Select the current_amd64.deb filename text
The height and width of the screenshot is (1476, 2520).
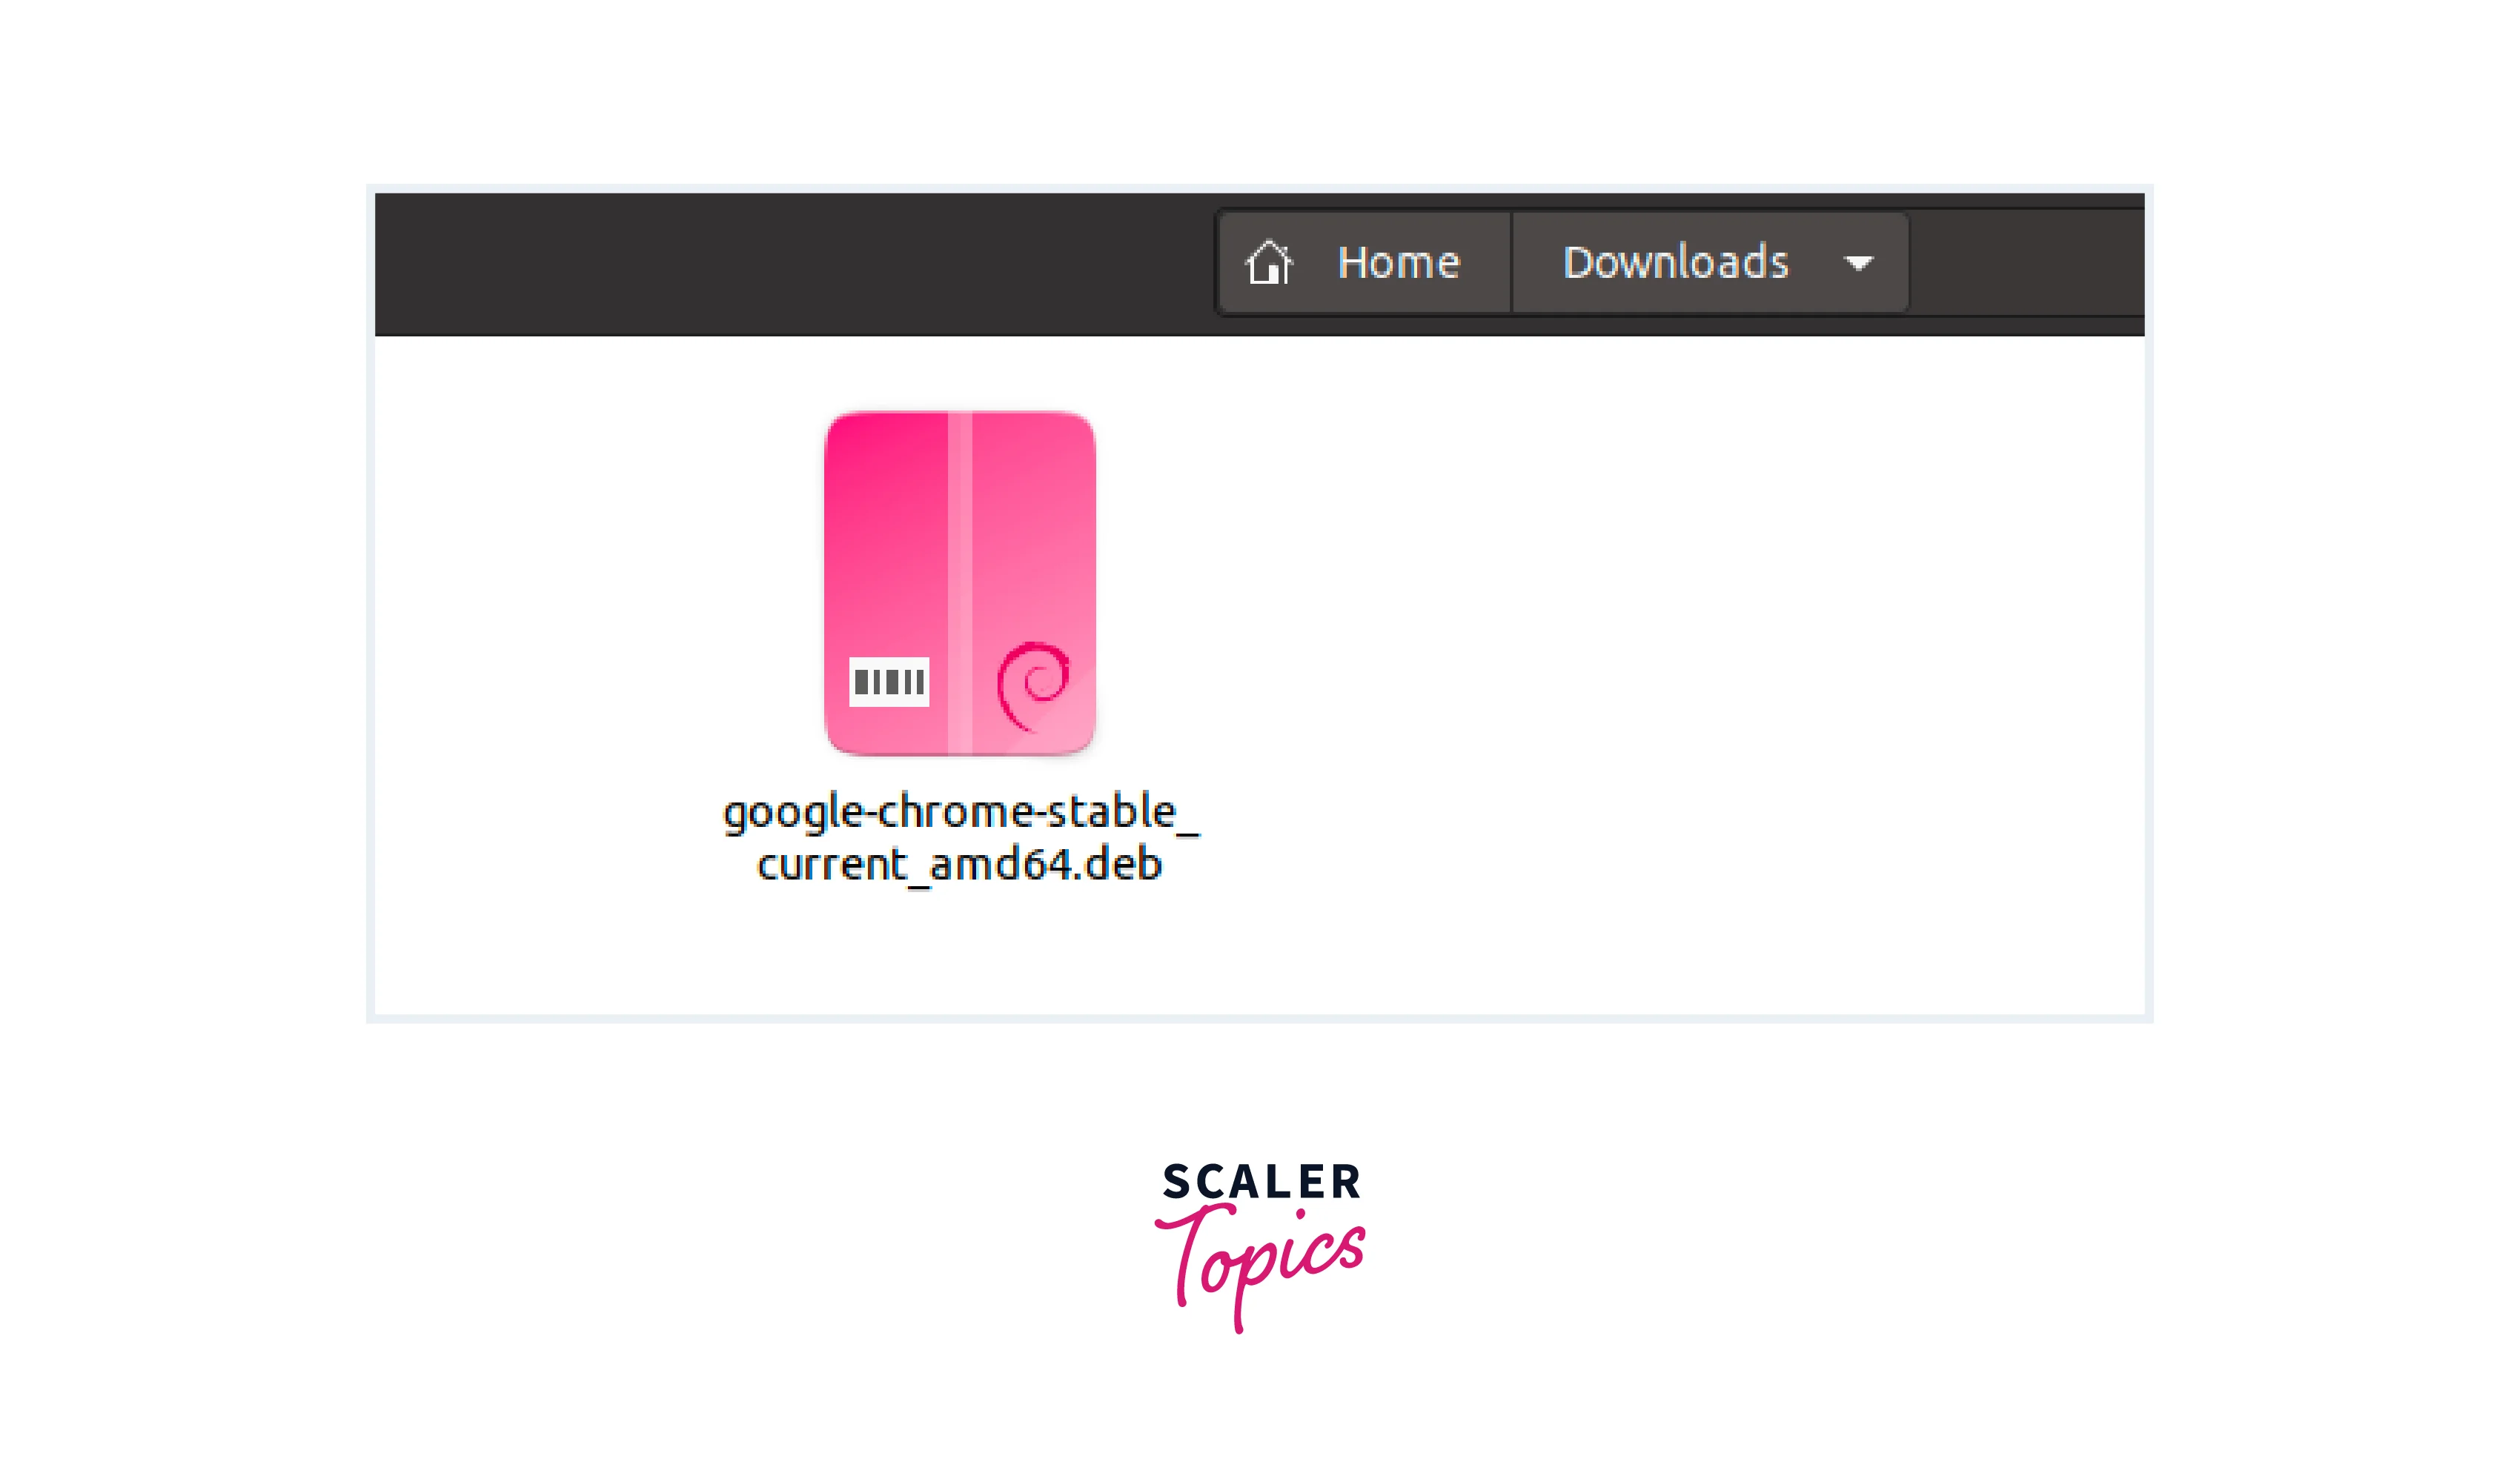pyautogui.click(x=960, y=864)
